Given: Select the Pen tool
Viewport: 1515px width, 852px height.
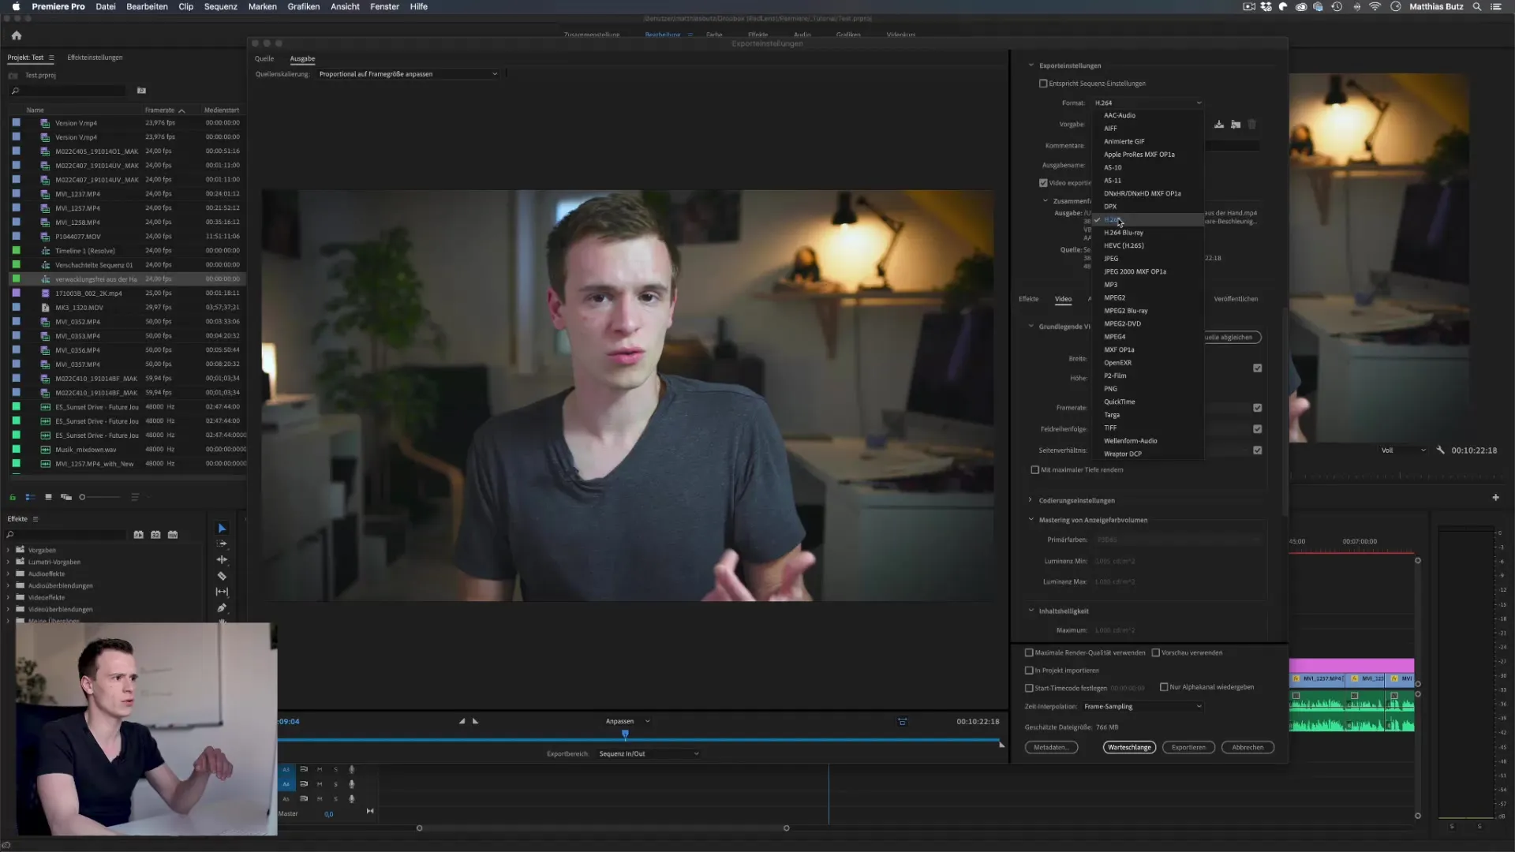Looking at the screenshot, I should click(222, 608).
